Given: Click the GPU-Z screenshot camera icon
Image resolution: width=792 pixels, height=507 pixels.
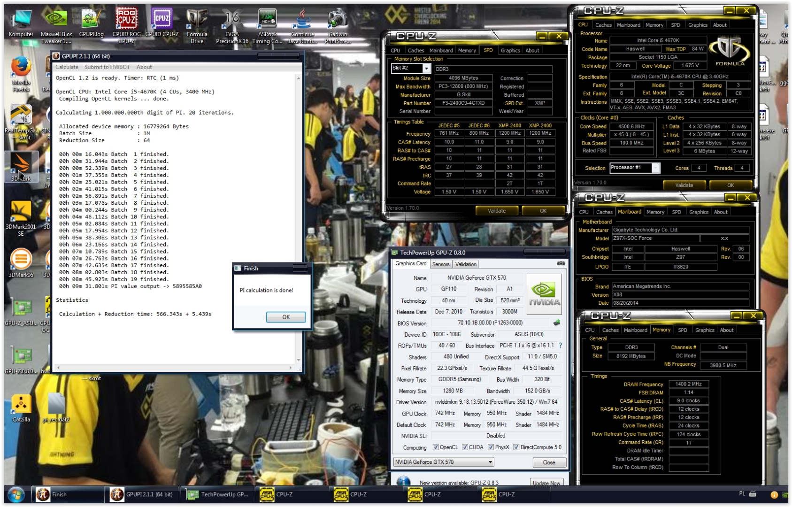Looking at the screenshot, I should click(x=561, y=264).
